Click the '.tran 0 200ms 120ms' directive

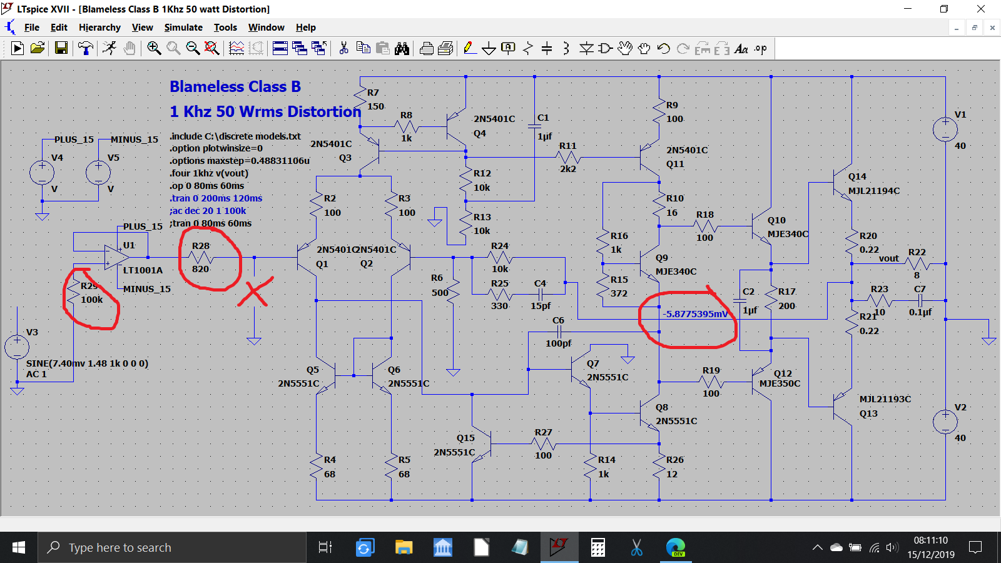[x=216, y=198]
